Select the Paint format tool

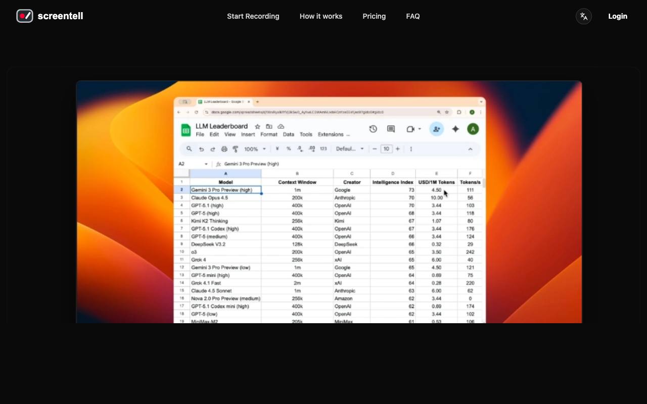coord(236,149)
